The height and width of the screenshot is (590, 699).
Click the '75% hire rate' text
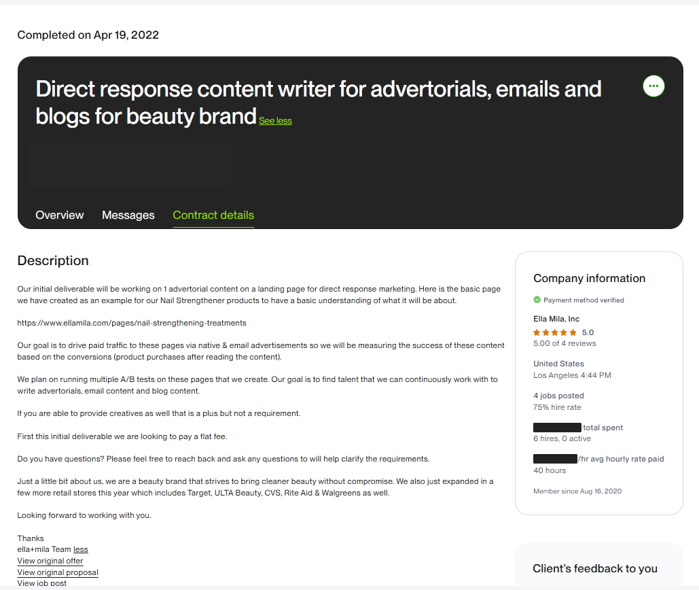click(557, 407)
